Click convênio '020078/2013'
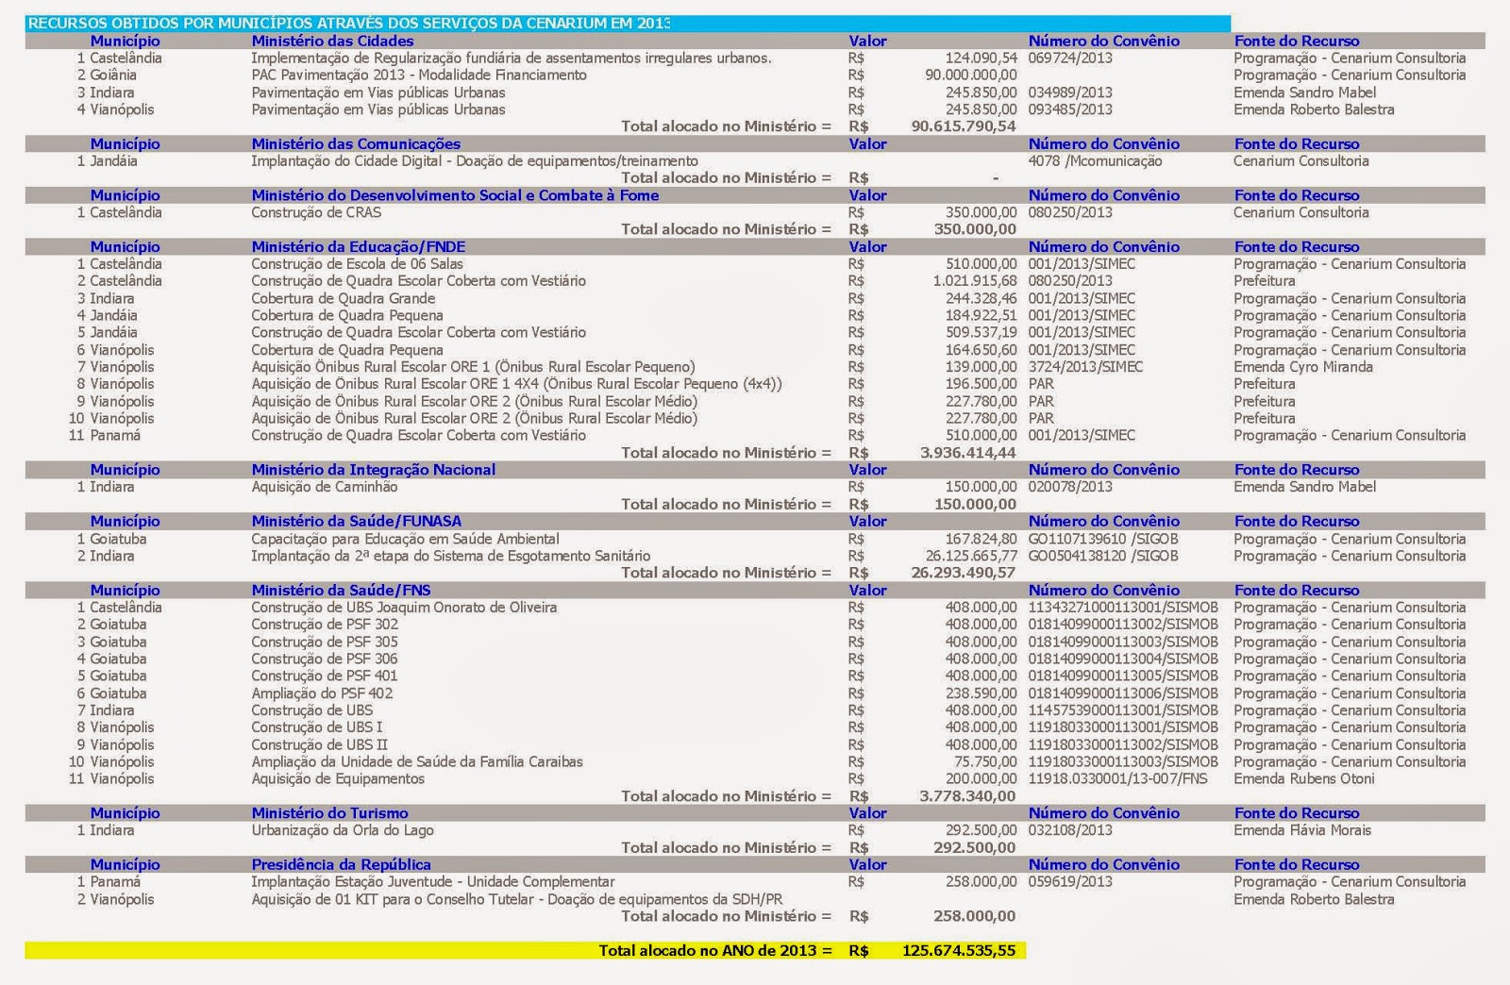The image size is (1510, 985). pyautogui.click(x=1070, y=487)
